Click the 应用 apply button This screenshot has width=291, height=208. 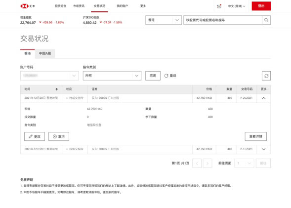coord(153,76)
